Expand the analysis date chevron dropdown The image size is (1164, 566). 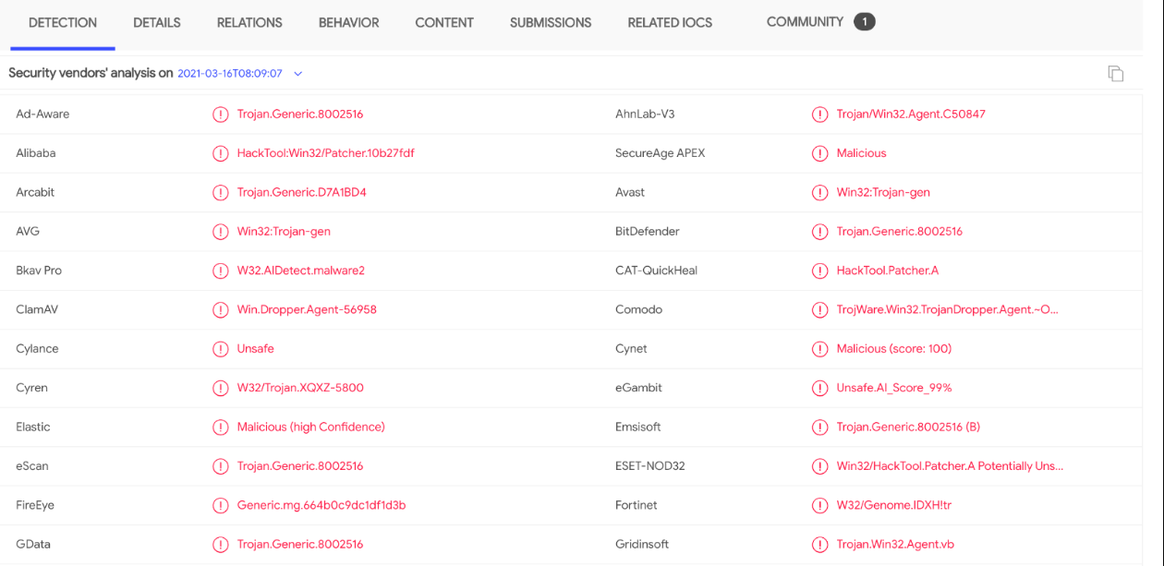[297, 74]
